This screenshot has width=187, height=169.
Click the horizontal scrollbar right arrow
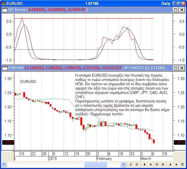123,164
